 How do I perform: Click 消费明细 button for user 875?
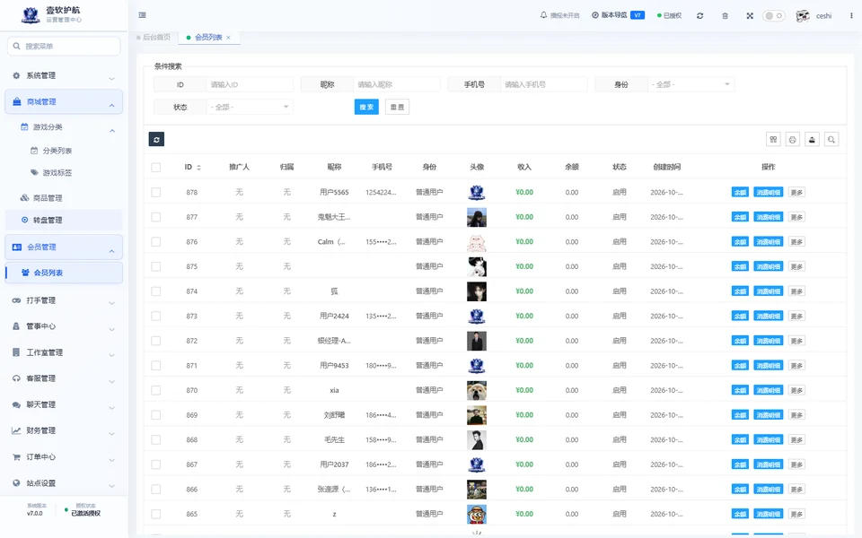768,266
